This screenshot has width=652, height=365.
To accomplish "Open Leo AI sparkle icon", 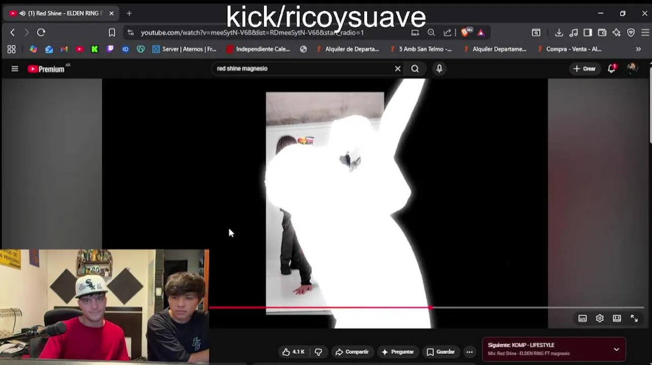I will tap(616, 32).
